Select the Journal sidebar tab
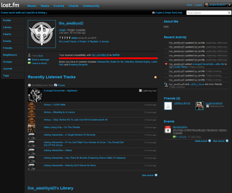 point(13,69)
